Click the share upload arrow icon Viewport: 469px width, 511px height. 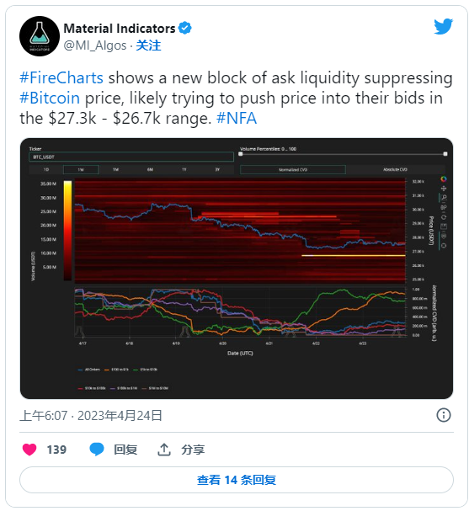pos(164,450)
